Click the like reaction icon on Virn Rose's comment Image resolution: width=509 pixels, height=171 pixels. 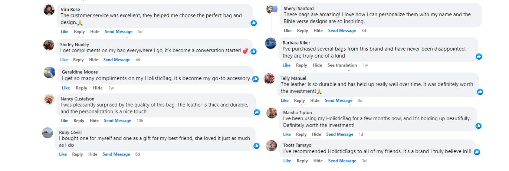254,23
